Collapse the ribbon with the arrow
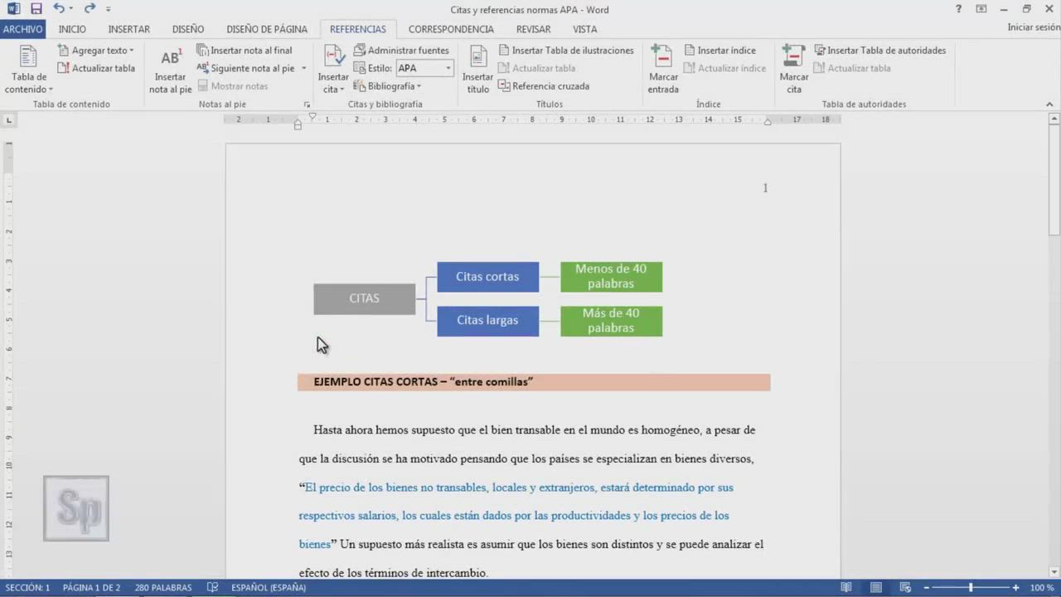This screenshot has height=597, width=1061. point(1049,104)
